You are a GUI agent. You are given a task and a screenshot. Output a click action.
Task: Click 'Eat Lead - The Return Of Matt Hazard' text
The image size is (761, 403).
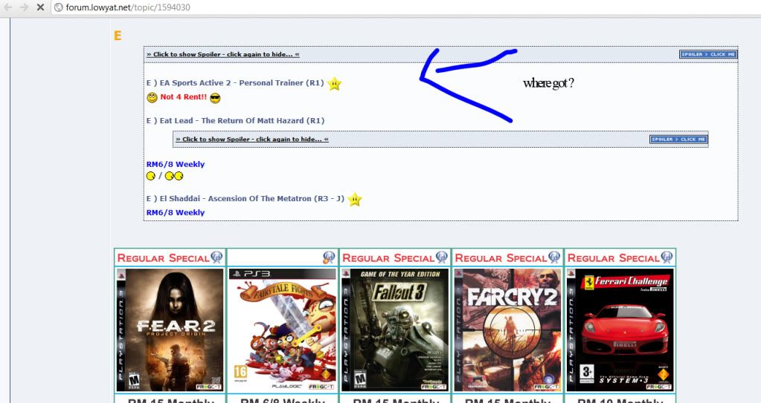point(235,120)
